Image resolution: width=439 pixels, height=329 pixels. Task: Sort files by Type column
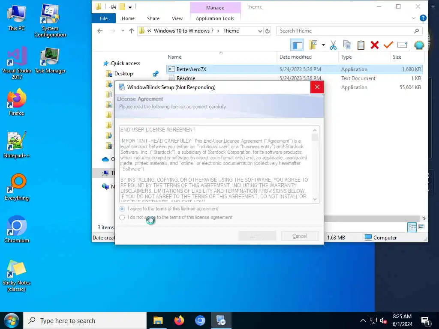(x=346, y=57)
